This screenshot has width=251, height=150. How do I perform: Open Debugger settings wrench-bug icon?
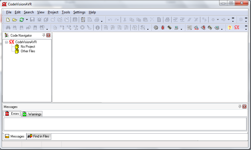point(203,28)
